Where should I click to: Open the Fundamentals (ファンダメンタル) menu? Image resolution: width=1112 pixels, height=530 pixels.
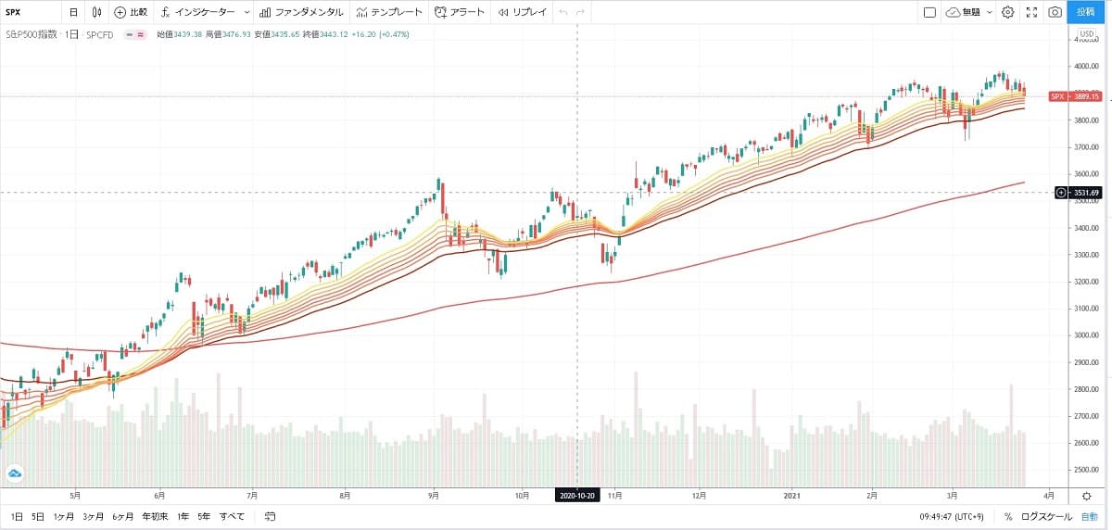tap(302, 13)
